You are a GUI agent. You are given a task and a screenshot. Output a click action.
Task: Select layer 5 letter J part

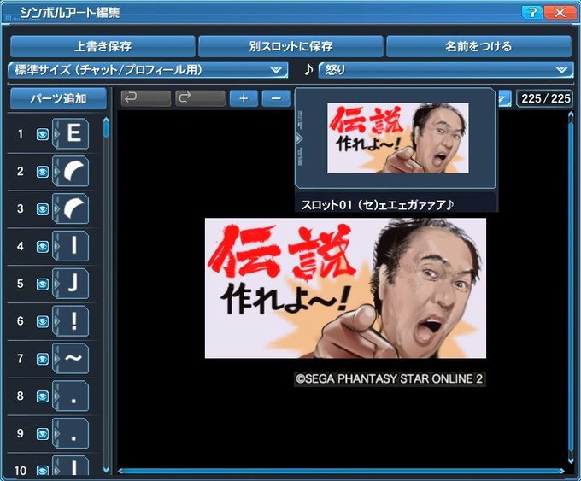tap(71, 284)
